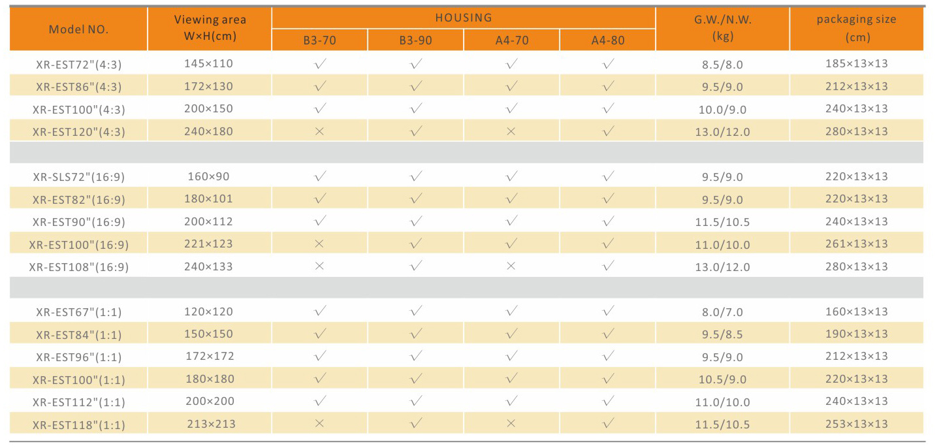The image size is (941, 448).
Task: Click the B3-70 checkmark for XR-EST72"(4:3)
Action: [x=319, y=64]
